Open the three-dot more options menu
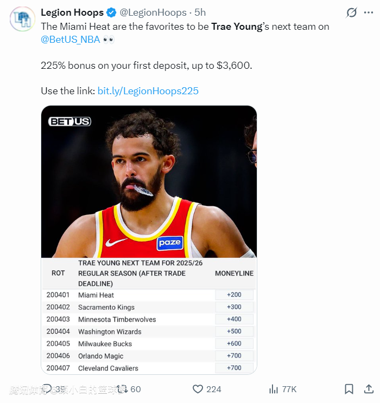The width and height of the screenshot is (380, 403). [369, 12]
